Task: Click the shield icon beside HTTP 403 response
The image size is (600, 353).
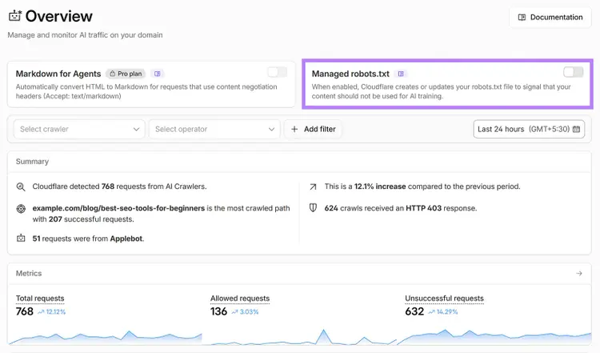Action: [x=313, y=208]
